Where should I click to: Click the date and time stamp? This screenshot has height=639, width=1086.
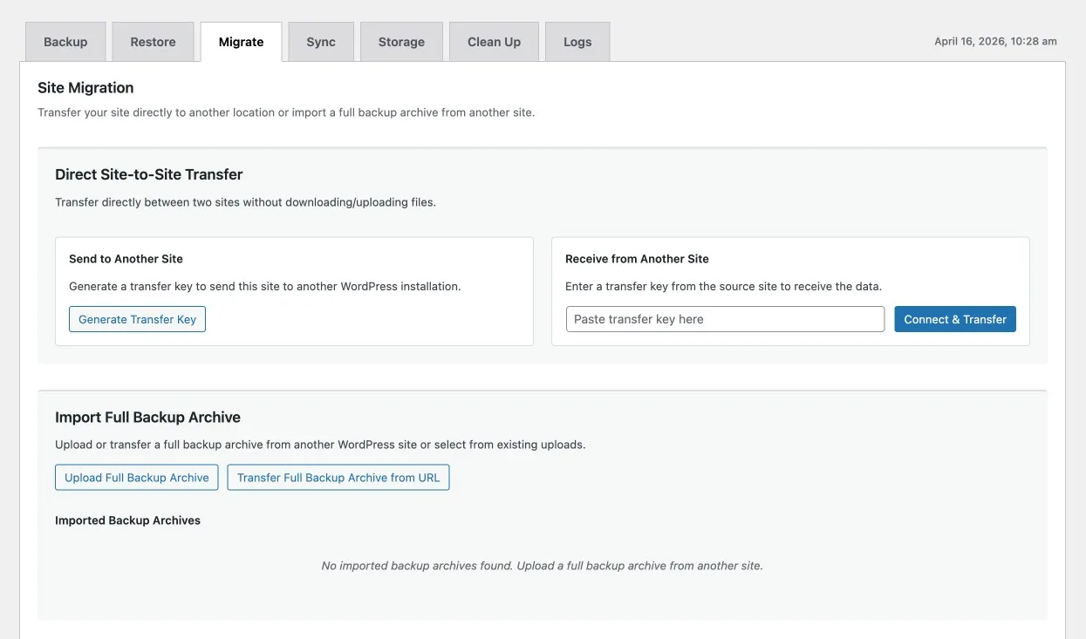tap(995, 41)
